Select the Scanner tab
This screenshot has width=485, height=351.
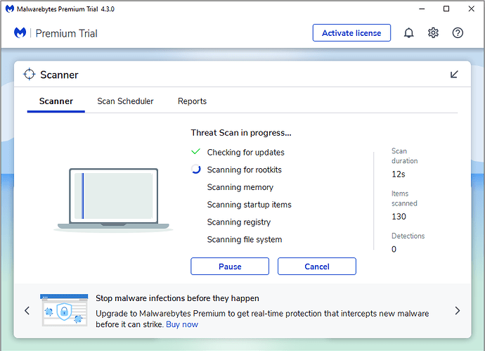pyautogui.click(x=56, y=101)
